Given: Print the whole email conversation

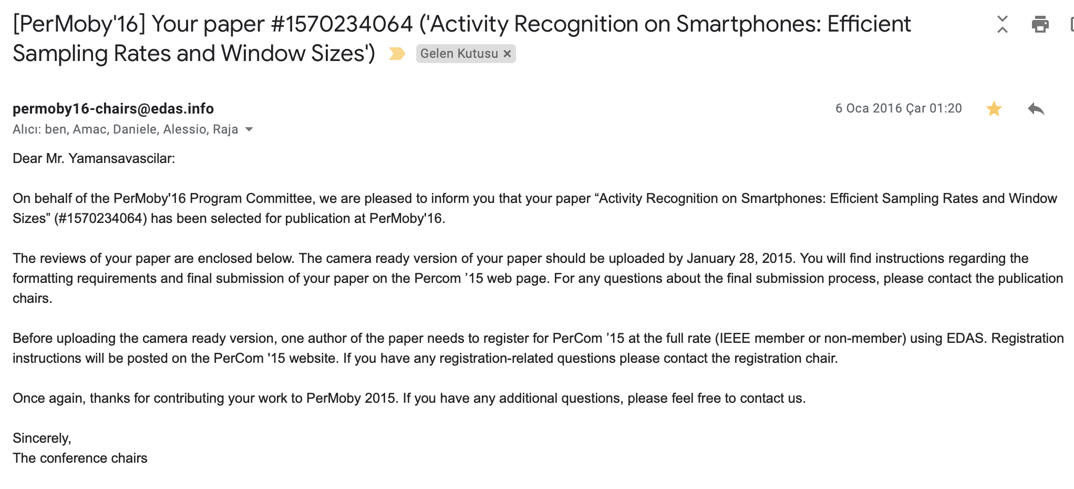Looking at the screenshot, I should click(1040, 24).
